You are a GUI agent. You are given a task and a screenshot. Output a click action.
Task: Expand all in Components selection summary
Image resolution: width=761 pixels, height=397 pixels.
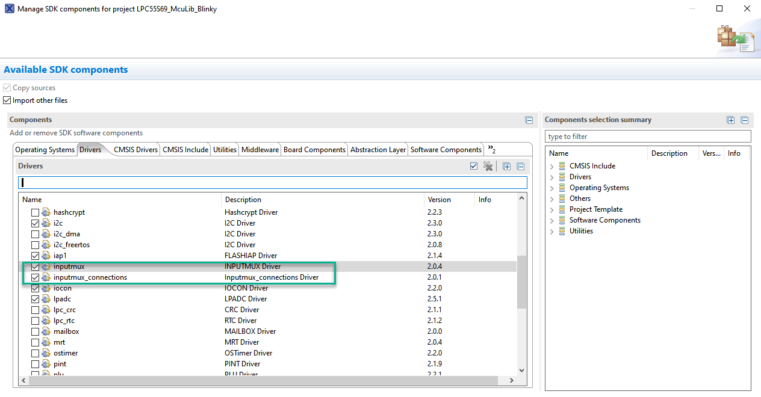(730, 120)
